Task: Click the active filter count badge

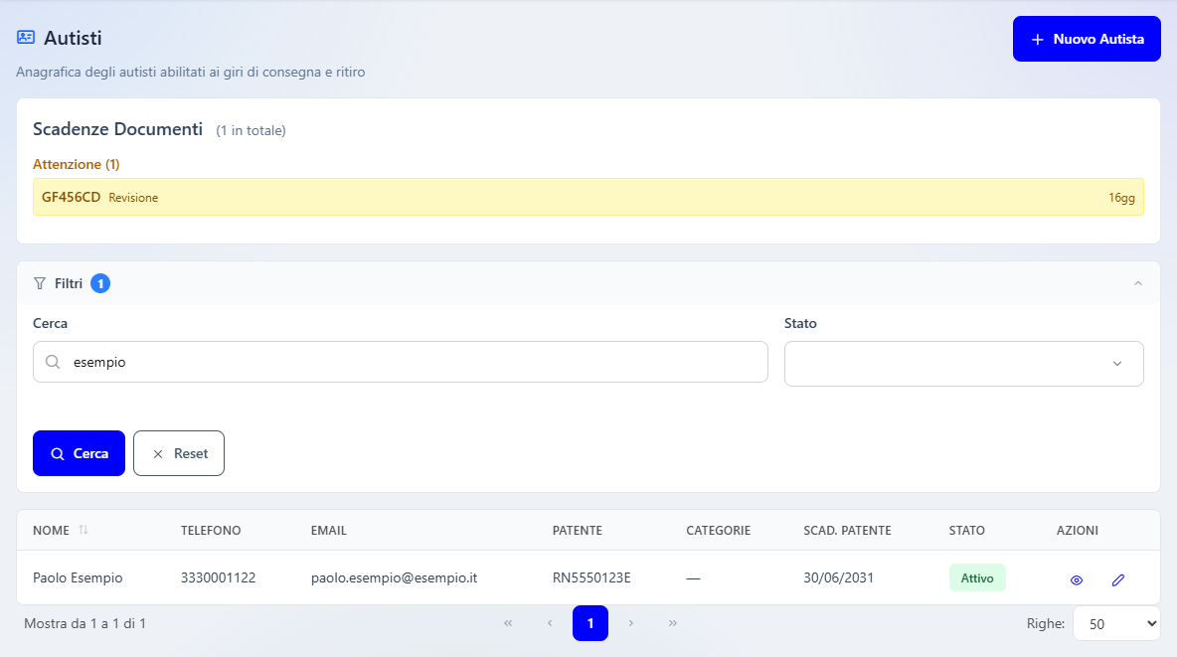Action: click(x=100, y=283)
